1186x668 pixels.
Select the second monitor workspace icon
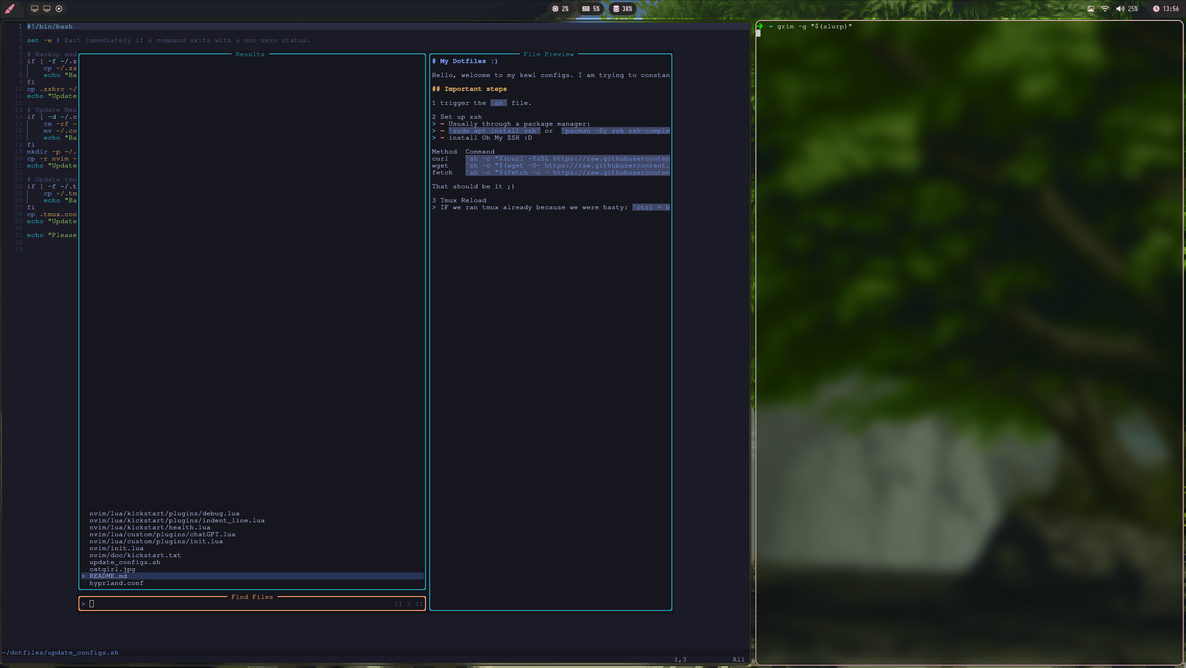(47, 9)
